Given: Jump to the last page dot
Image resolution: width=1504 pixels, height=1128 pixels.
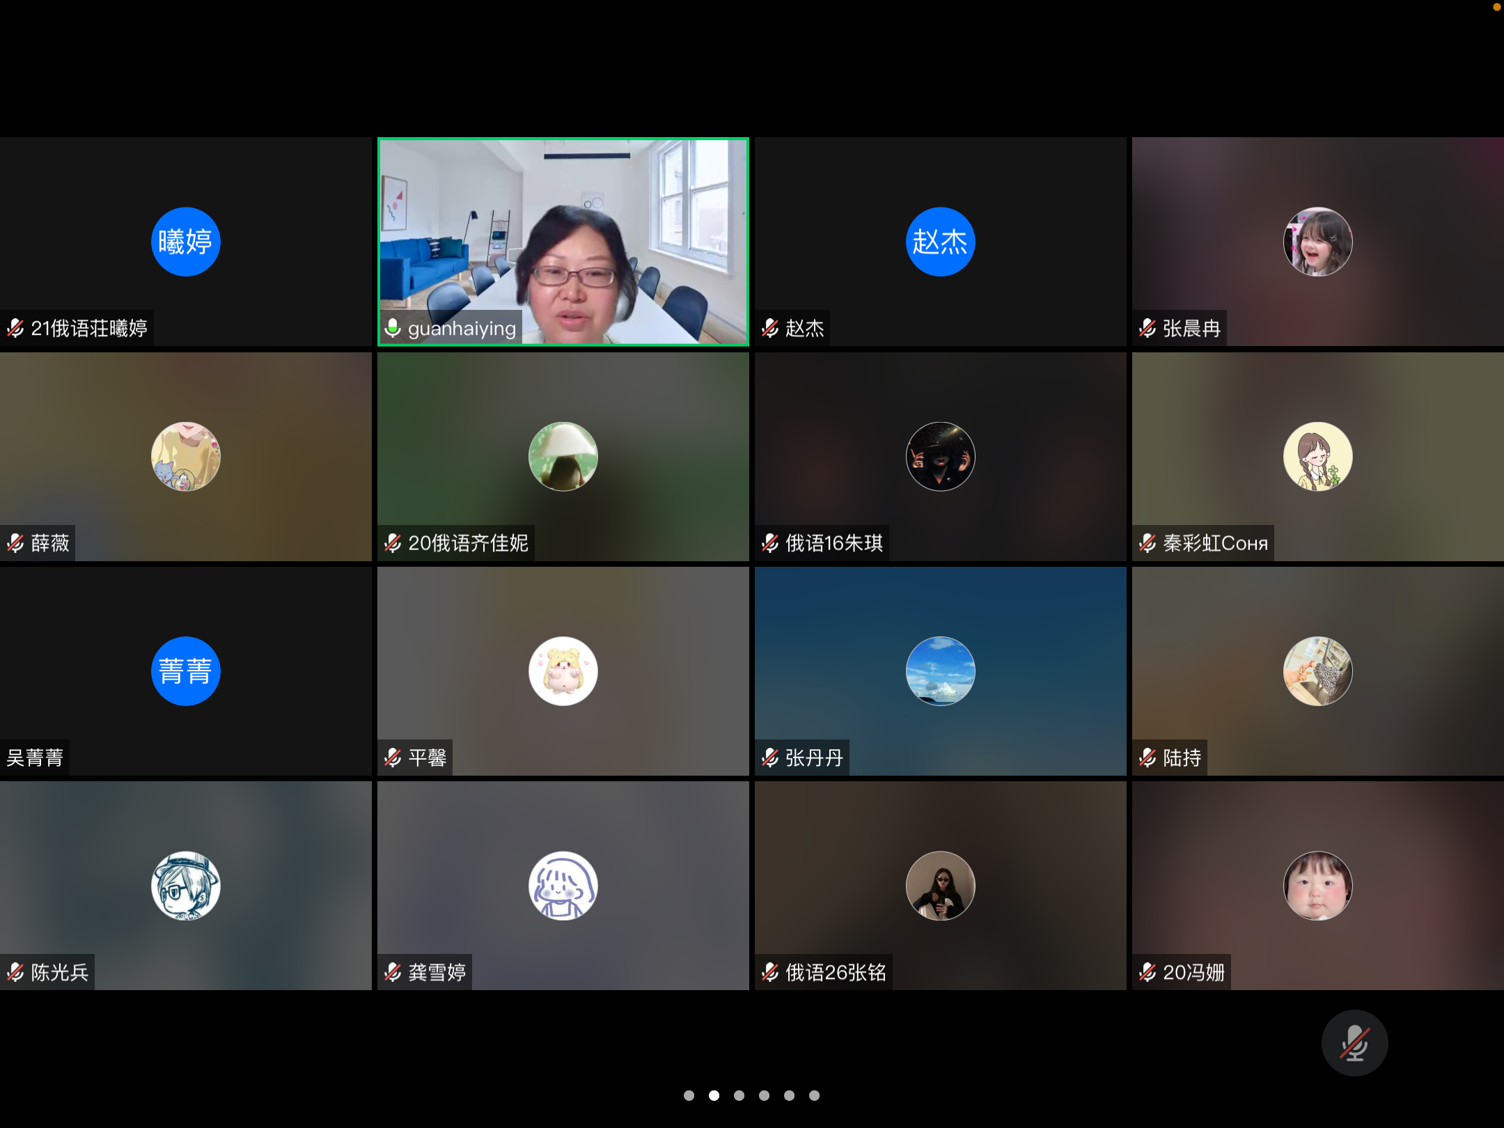Looking at the screenshot, I should pyautogui.click(x=814, y=1095).
